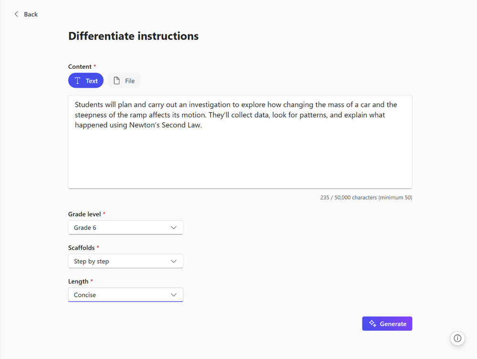
Task: Switch to the File content tab
Action: click(x=124, y=81)
